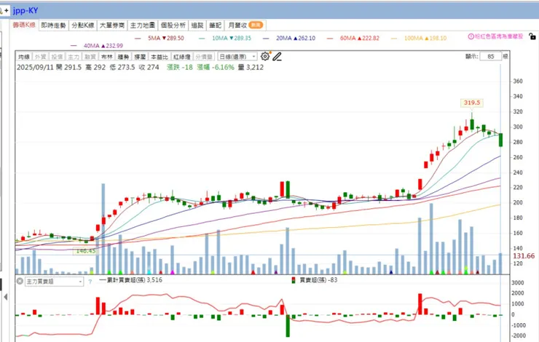
Task: Open the 日線(還原) period dropdown
Action: 237,57
